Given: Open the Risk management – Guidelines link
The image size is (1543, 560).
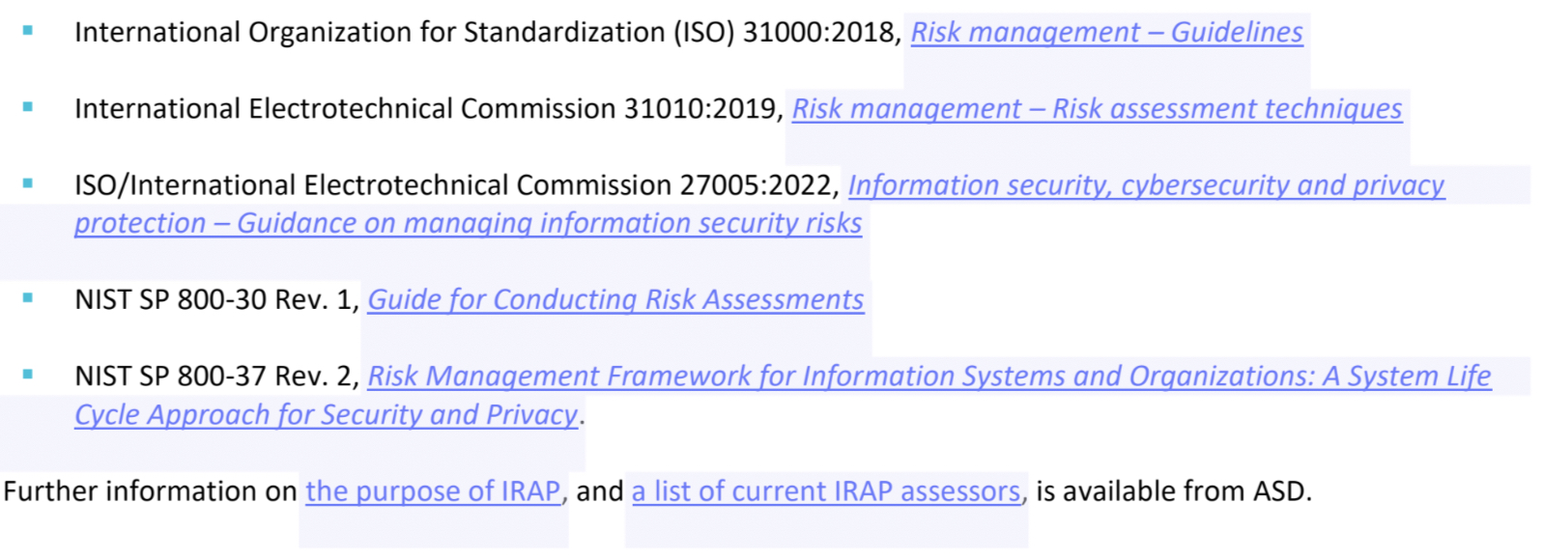Looking at the screenshot, I should (1106, 33).
